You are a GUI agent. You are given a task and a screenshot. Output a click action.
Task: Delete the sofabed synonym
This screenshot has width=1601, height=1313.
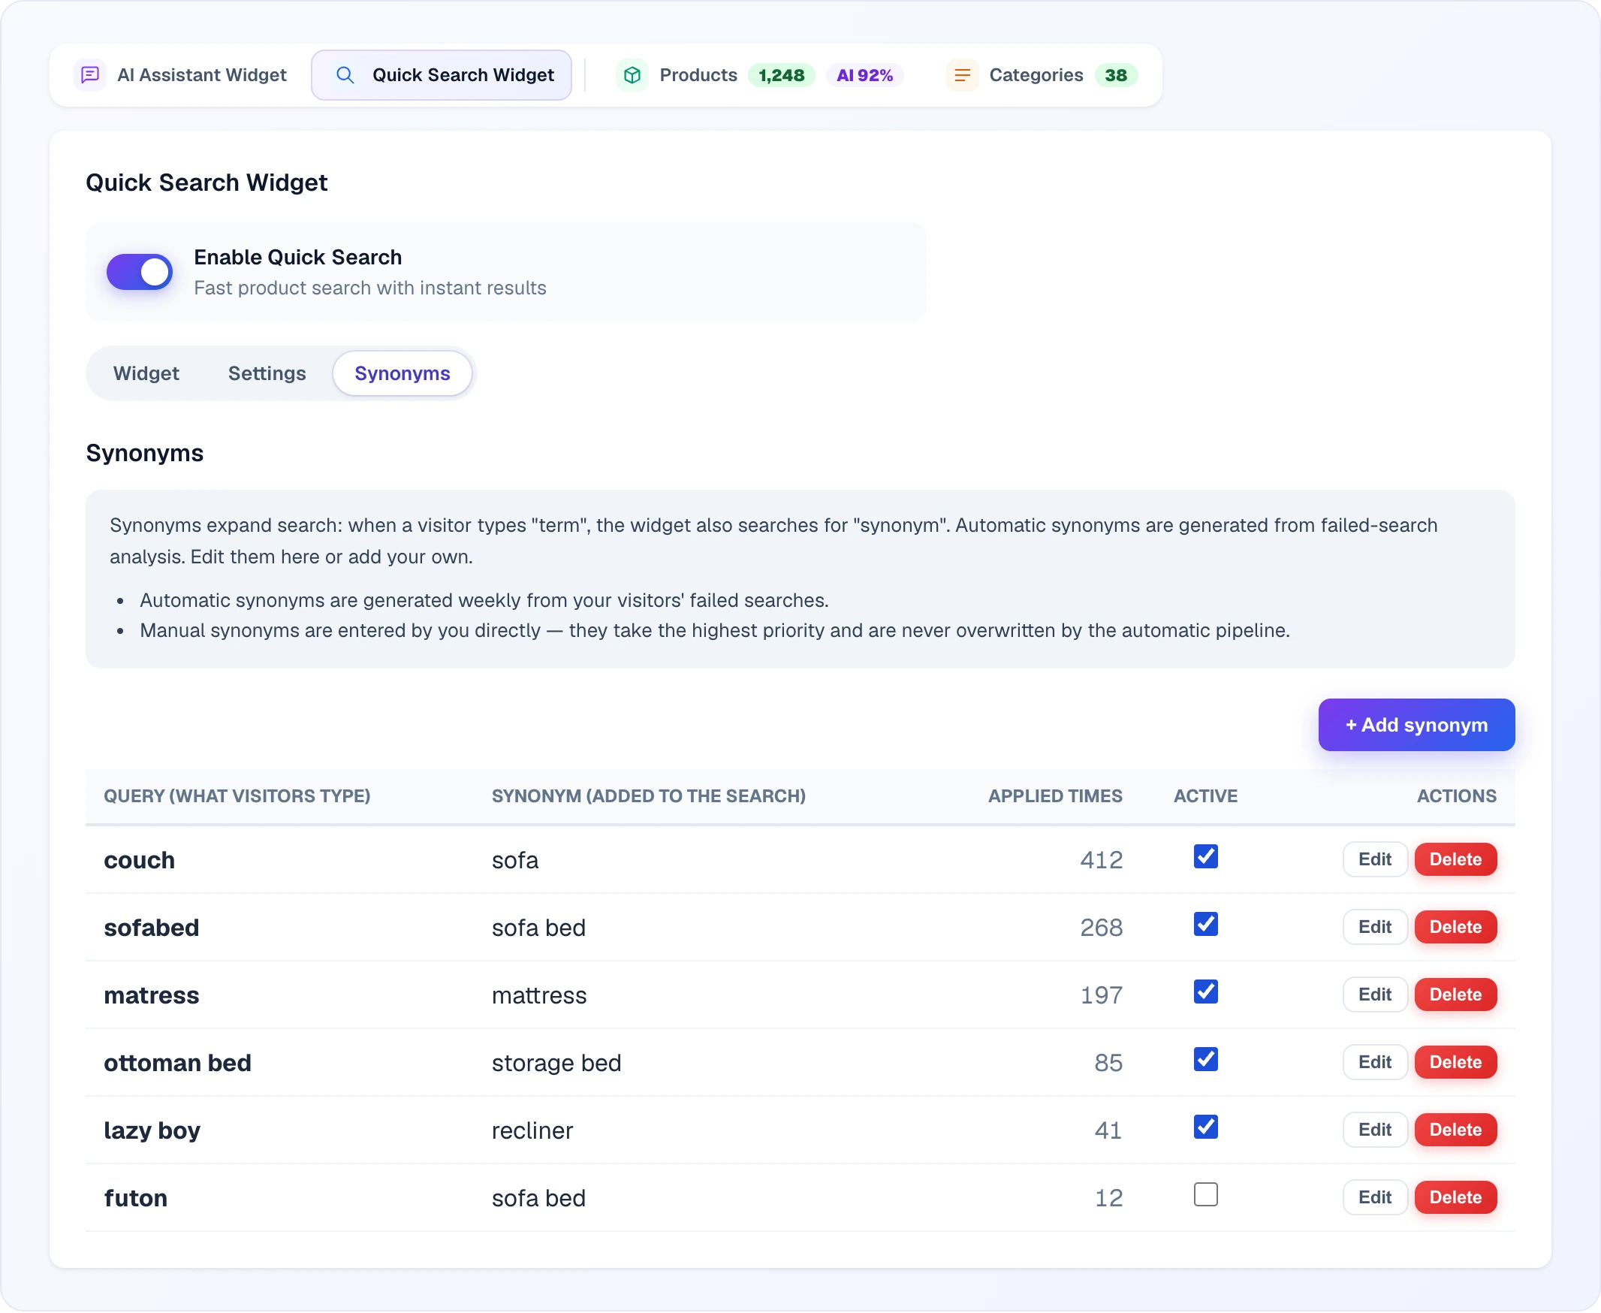coord(1455,927)
